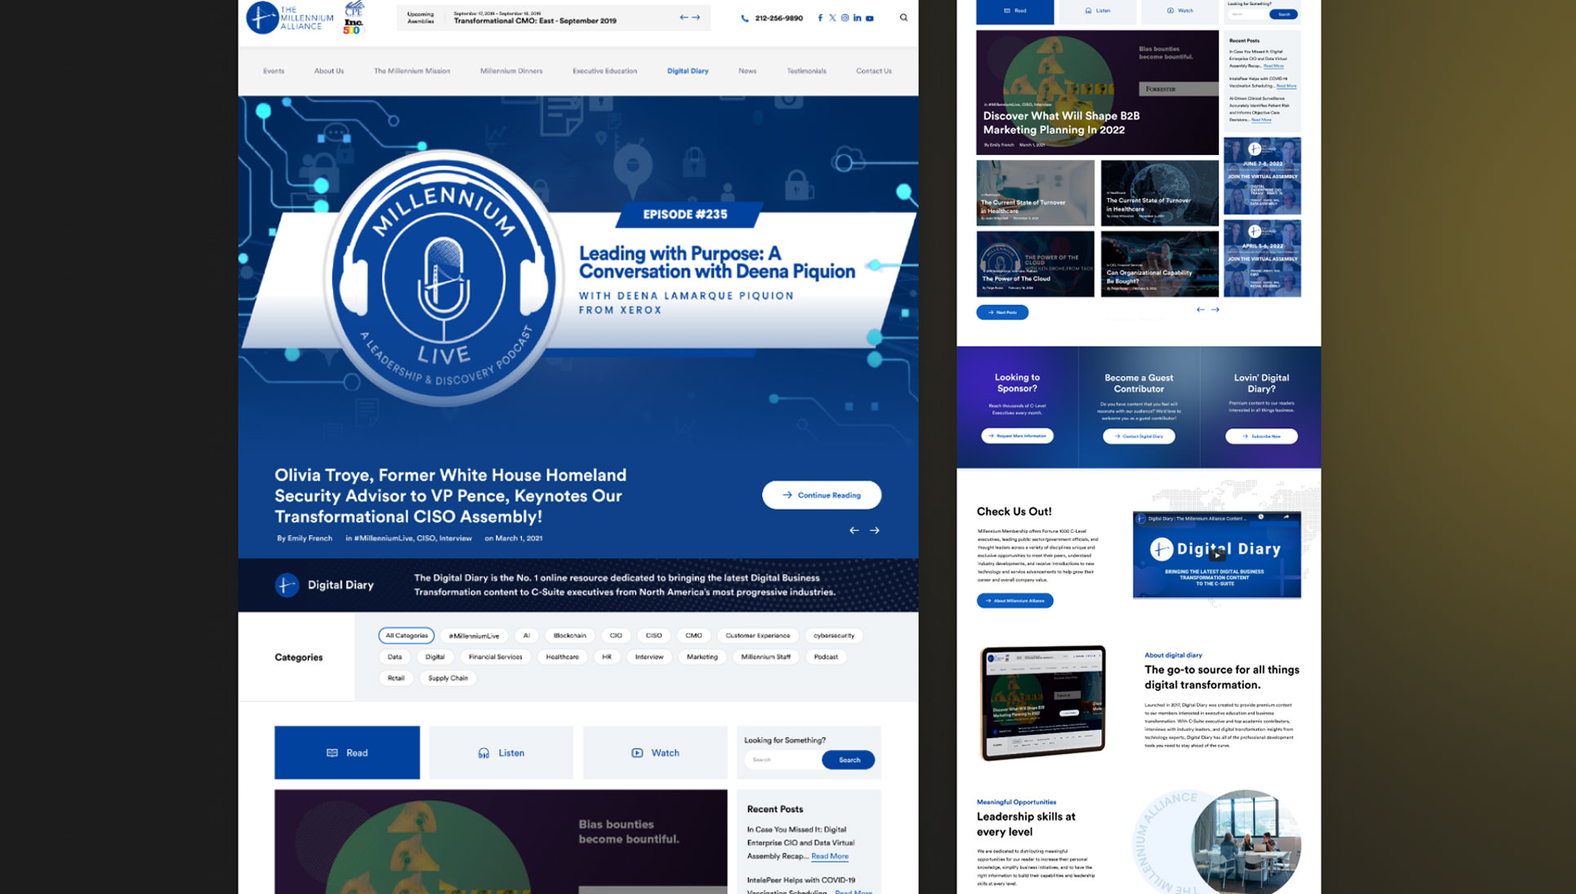Switch to the Listen tab

click(501, 753)
